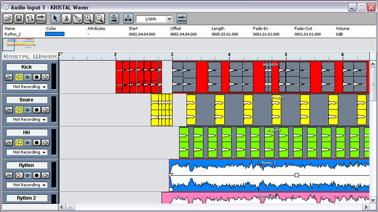This screenshot has width=378, height=212.
Task: Arm record button on Snare track
Action: [37, 110]
